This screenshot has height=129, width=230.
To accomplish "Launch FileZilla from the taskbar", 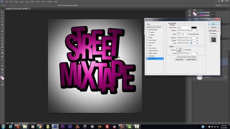I will (x=107, y=126).
